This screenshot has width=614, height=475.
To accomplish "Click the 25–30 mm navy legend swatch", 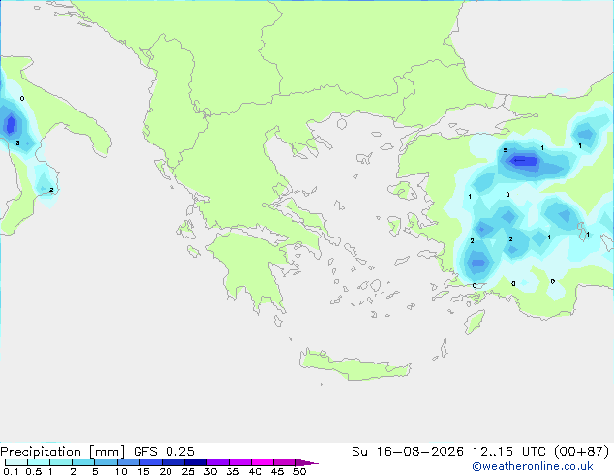I will click(x=196, y=462).
